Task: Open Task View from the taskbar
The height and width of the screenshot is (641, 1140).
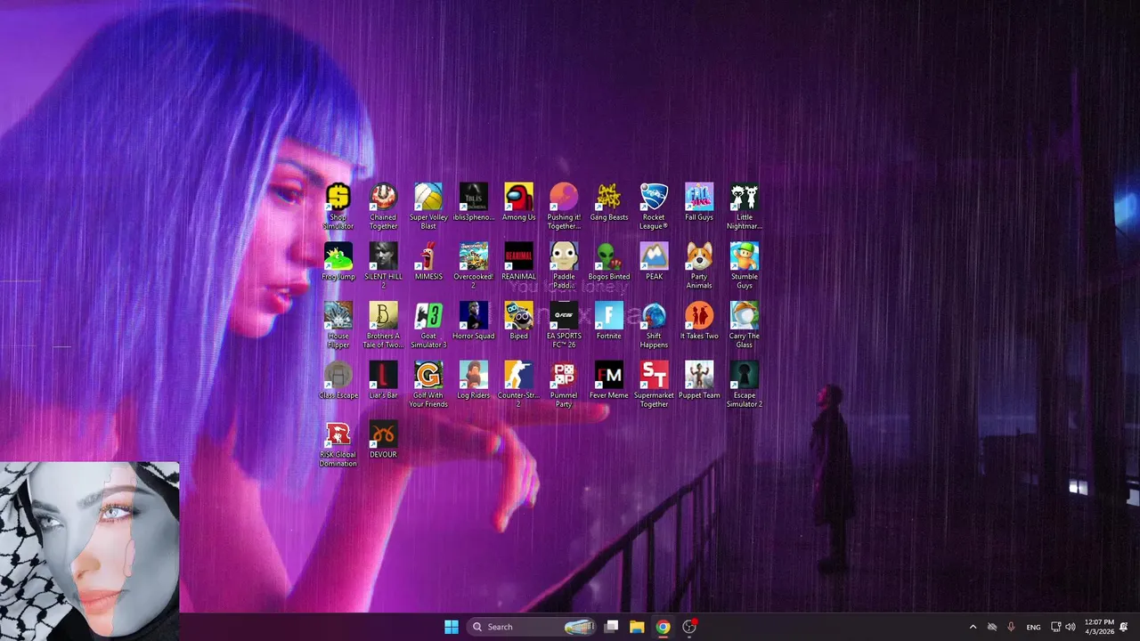Action: (612, 627)
